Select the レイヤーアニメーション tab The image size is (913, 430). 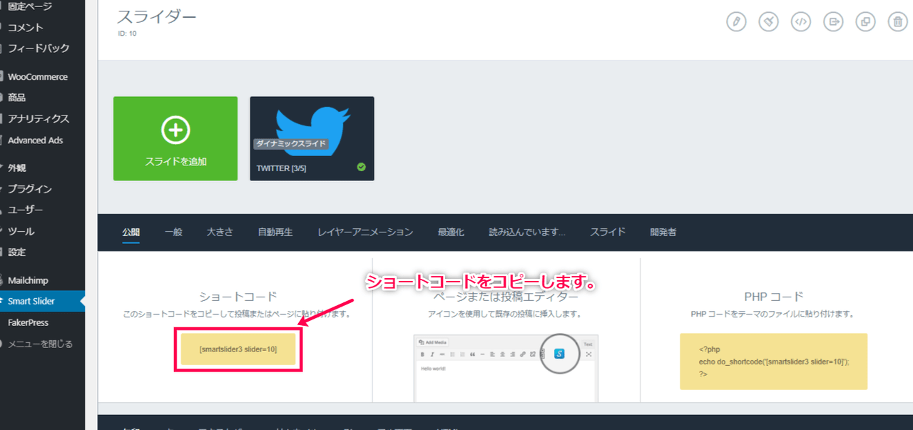point(365,232)
